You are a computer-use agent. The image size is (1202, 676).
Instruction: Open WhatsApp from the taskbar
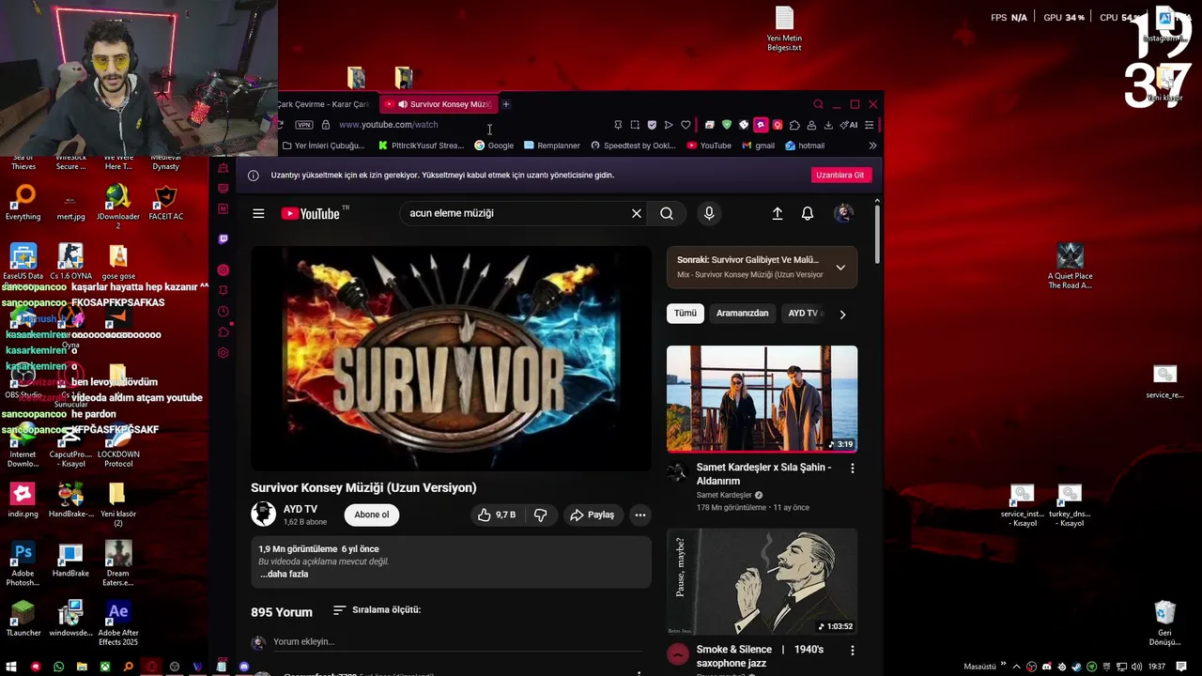pyautogui.click(x=59, y=667)
